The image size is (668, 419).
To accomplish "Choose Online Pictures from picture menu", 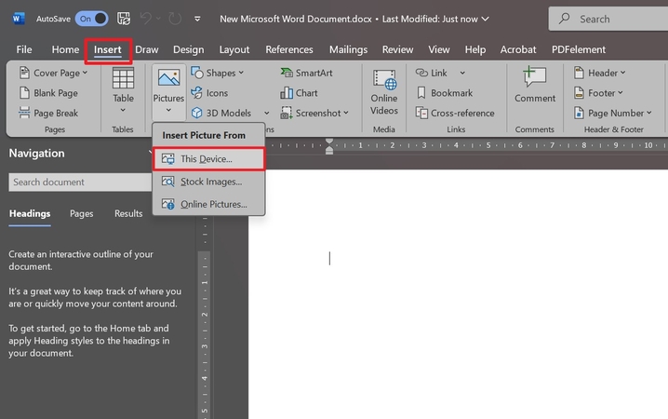I will tap(208, 204).
